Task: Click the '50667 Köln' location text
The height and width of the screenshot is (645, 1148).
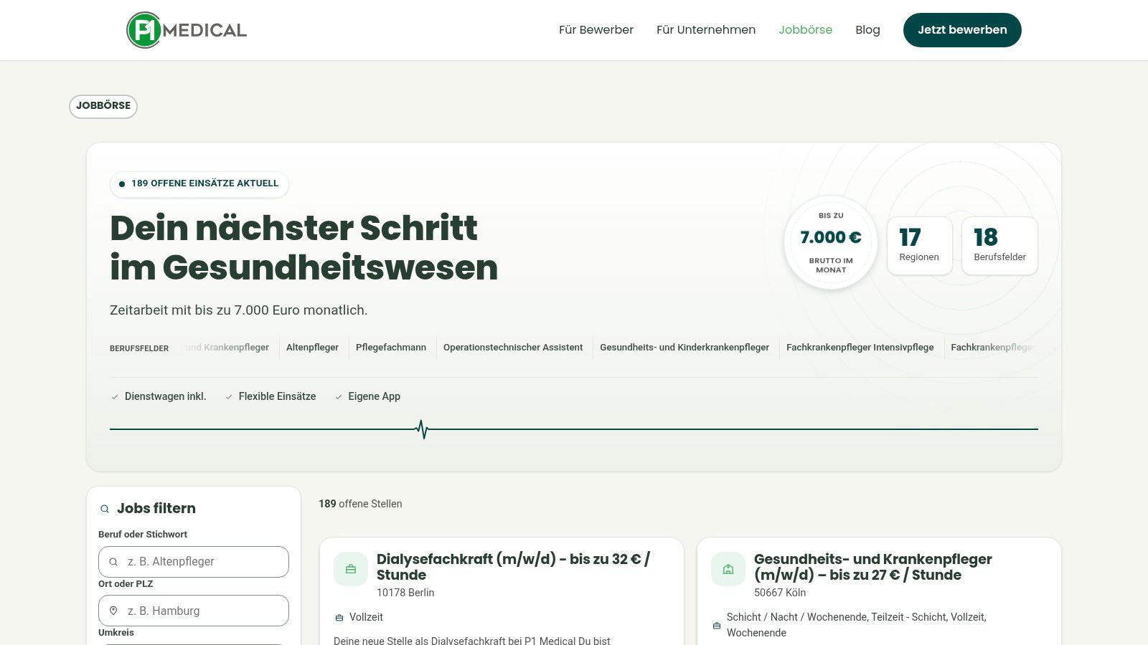Action: click(780, 593)
